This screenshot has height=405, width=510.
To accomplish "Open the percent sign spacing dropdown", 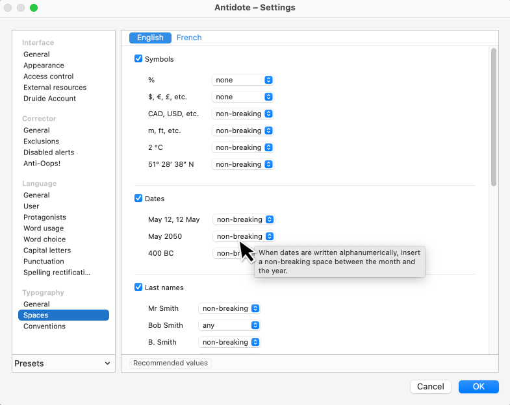I will pos(242,80).
